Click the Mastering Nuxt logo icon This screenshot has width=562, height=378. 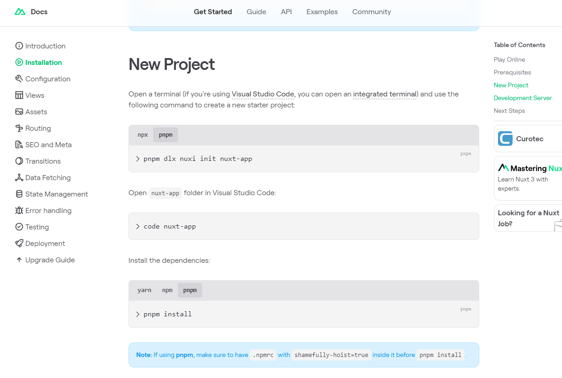point(503,168)
